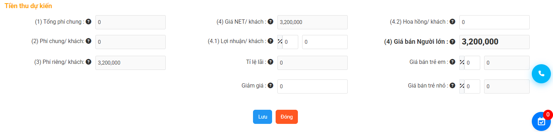Click help icon beside Phí chung/ khách

pos(89,41)
